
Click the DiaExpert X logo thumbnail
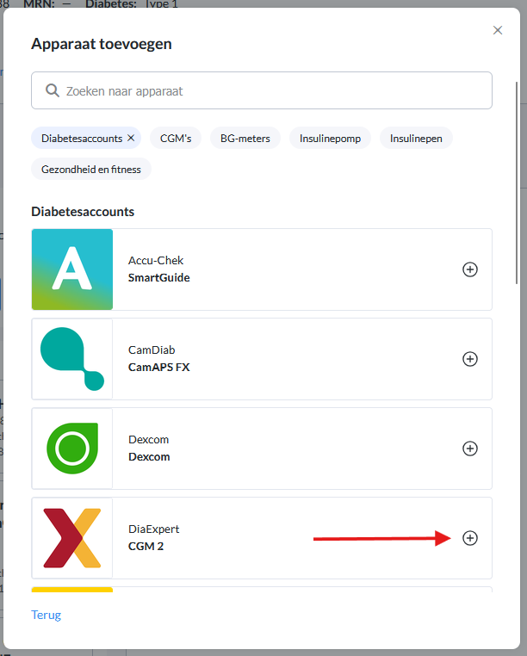point(72,538)
